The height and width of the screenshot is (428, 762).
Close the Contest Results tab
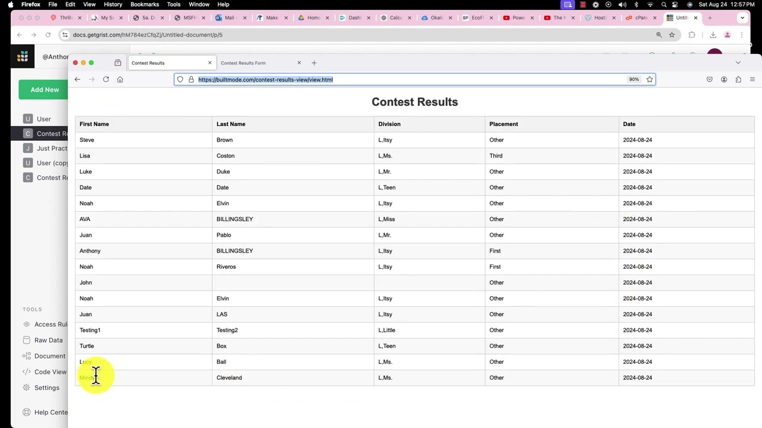point(210,62)
